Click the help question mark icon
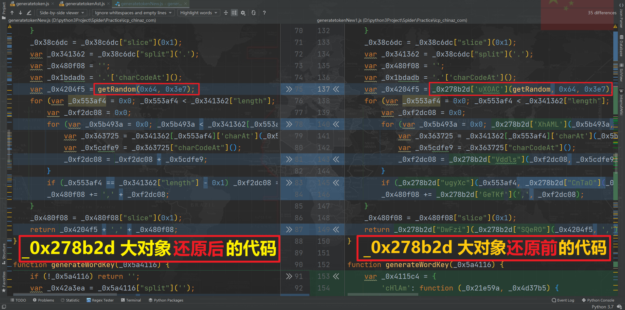 (264, 13)
